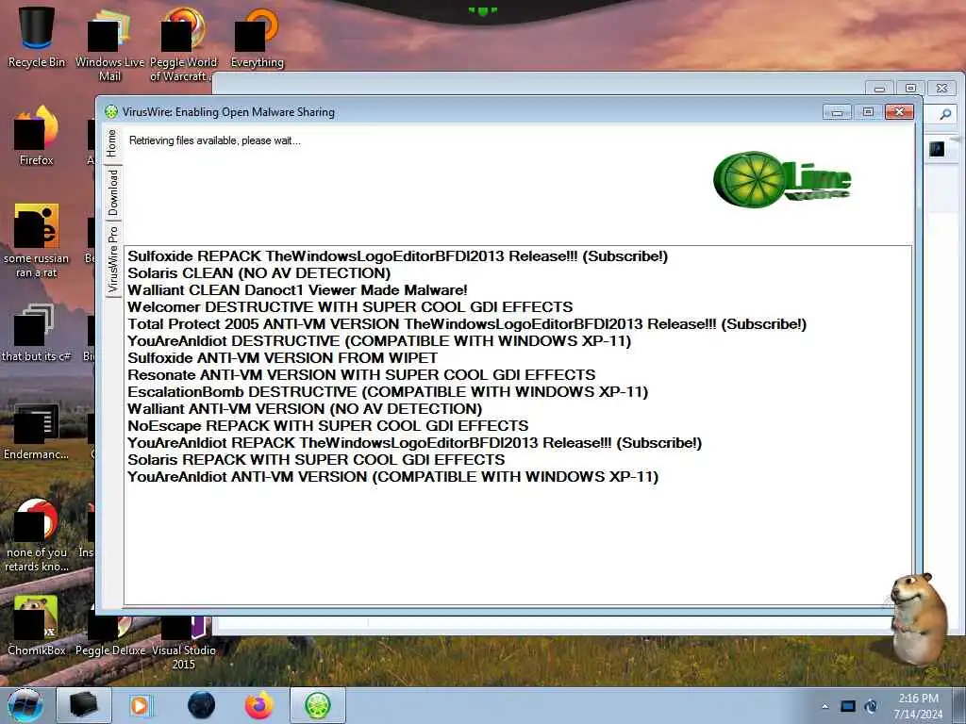Select 'YouAreAnIdiot DESTRUCTIVE (COMPATIBLE WITH WINDOWS XP-11)'
The width and height of the screenshot is (966, 724).
(x=379, y=341)
